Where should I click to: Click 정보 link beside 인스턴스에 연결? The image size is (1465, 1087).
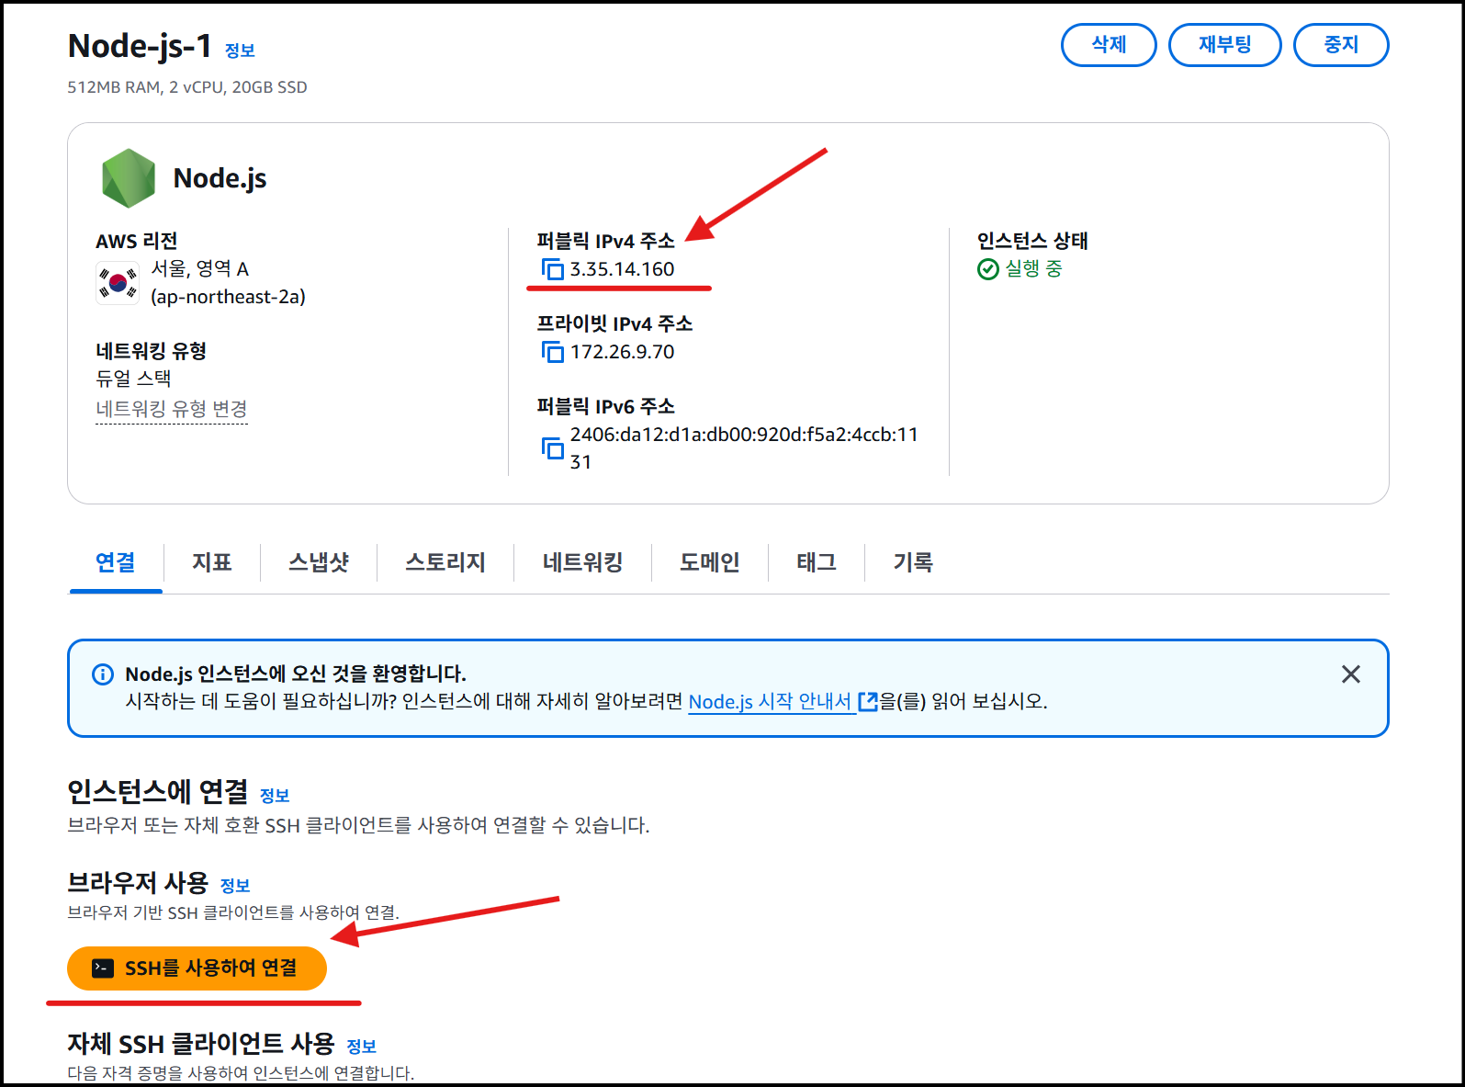click(275, 796)
